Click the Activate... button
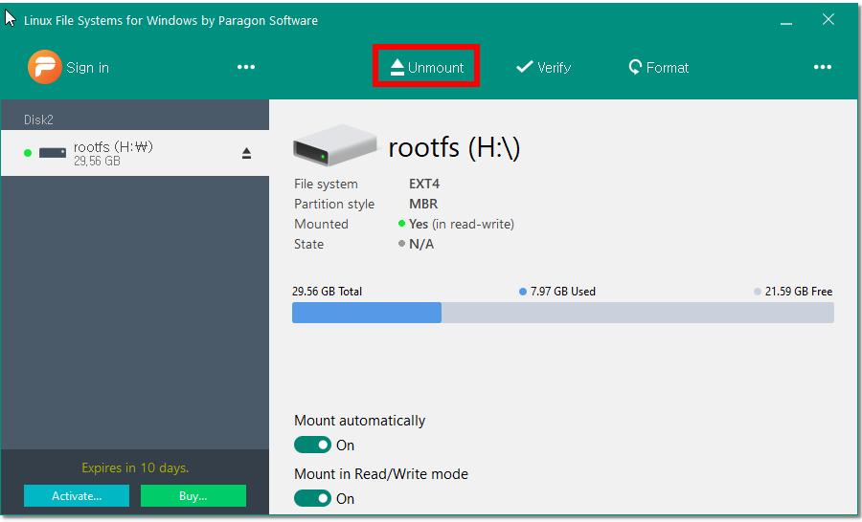 77,495
